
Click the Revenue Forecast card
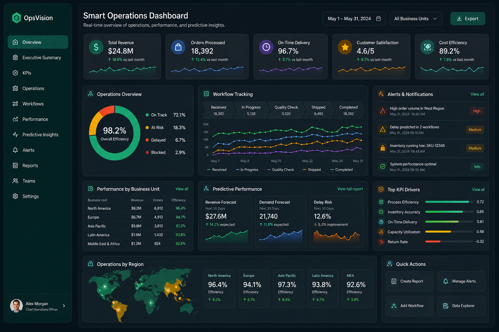point(227,221)
